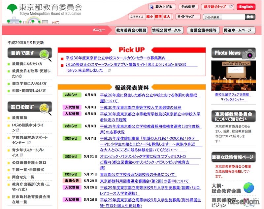Screen dimensions: 264x209
Task: Expand バックナンバー under Photo News
Action: coord(234,99)
